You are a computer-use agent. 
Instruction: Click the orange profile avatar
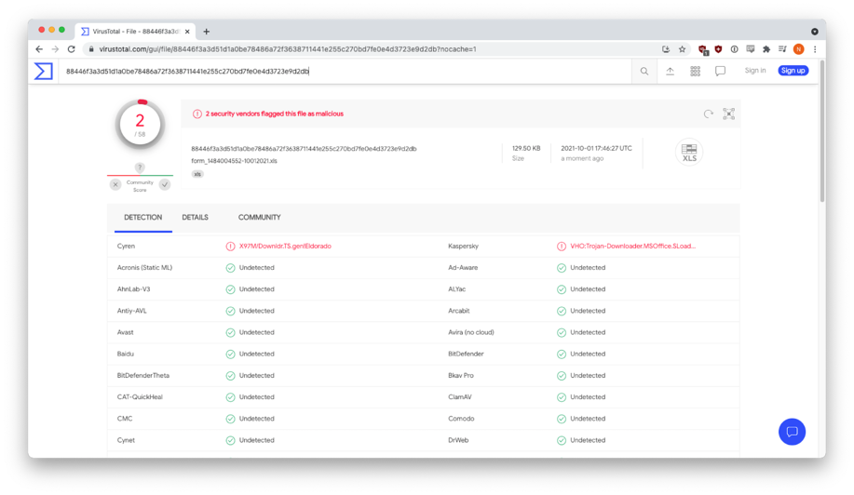(798, 49)
